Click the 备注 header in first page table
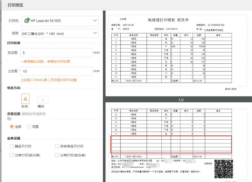Screen dimensions: 252x182 point(218,35)
